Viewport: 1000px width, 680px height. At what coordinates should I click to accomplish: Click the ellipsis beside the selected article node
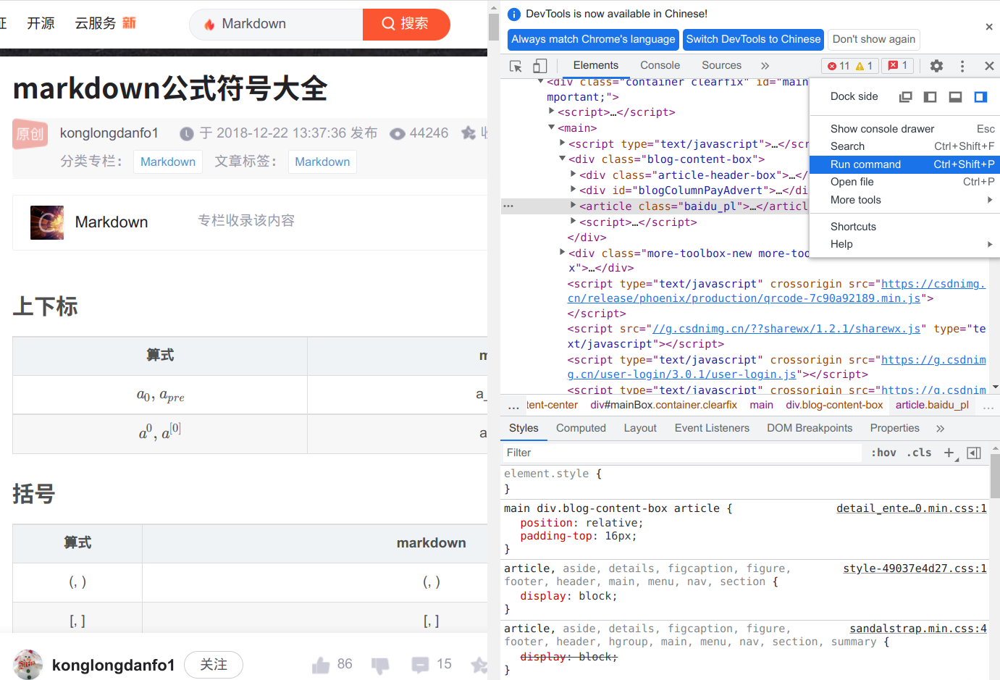pyautogui.click(x=508, y=206)
